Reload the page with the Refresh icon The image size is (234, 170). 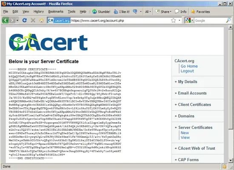coord(25,20)
